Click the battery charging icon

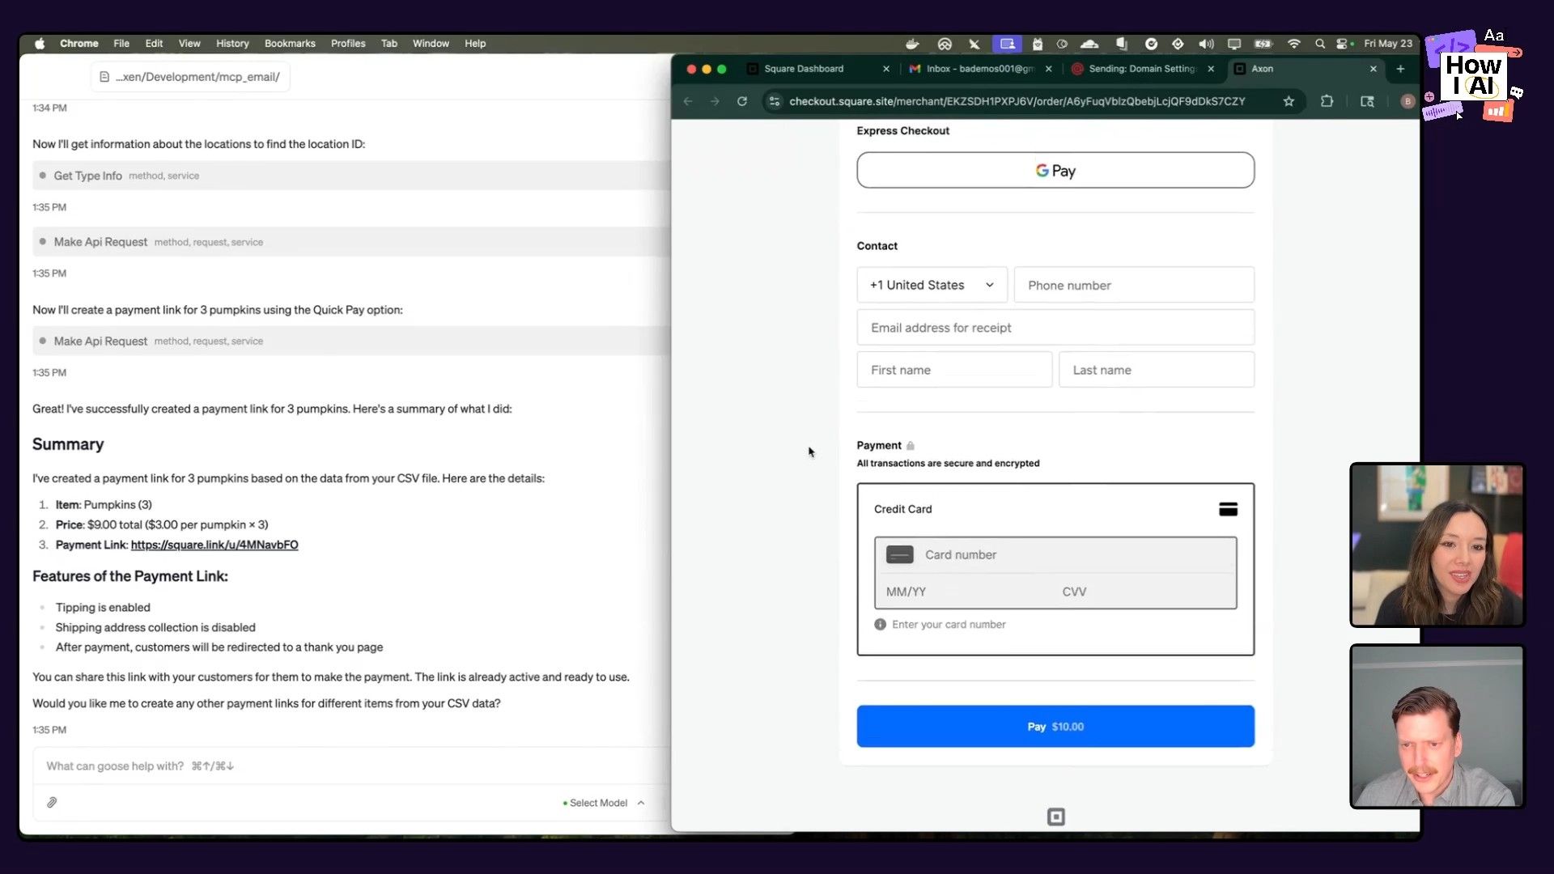click(x=1263, y=44)
